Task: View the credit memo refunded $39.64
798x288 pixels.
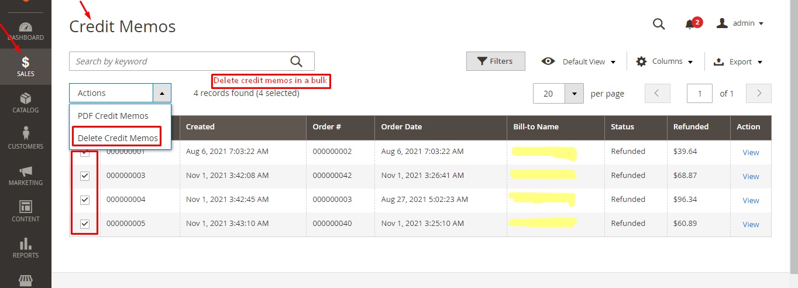Action: click(x=751, y=152)
